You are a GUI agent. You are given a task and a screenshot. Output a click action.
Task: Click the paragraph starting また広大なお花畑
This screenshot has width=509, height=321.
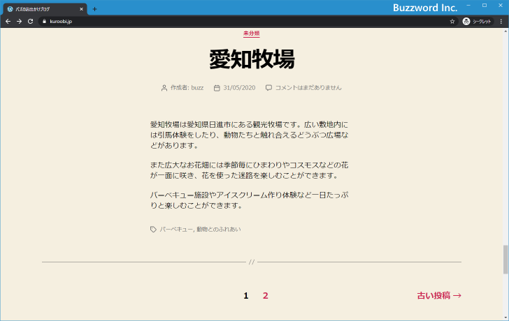point(250,170)
